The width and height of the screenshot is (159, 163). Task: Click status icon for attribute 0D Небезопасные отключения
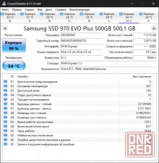(5, 135)
